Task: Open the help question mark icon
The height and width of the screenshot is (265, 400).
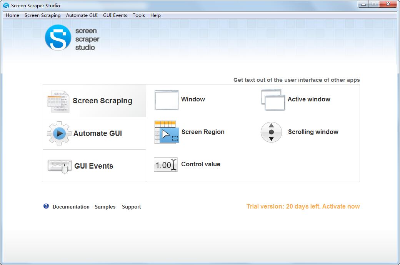Action: (46, 206)
